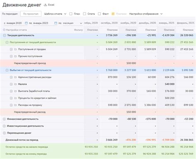Expand Расходы на продажу row

[11, 105]
